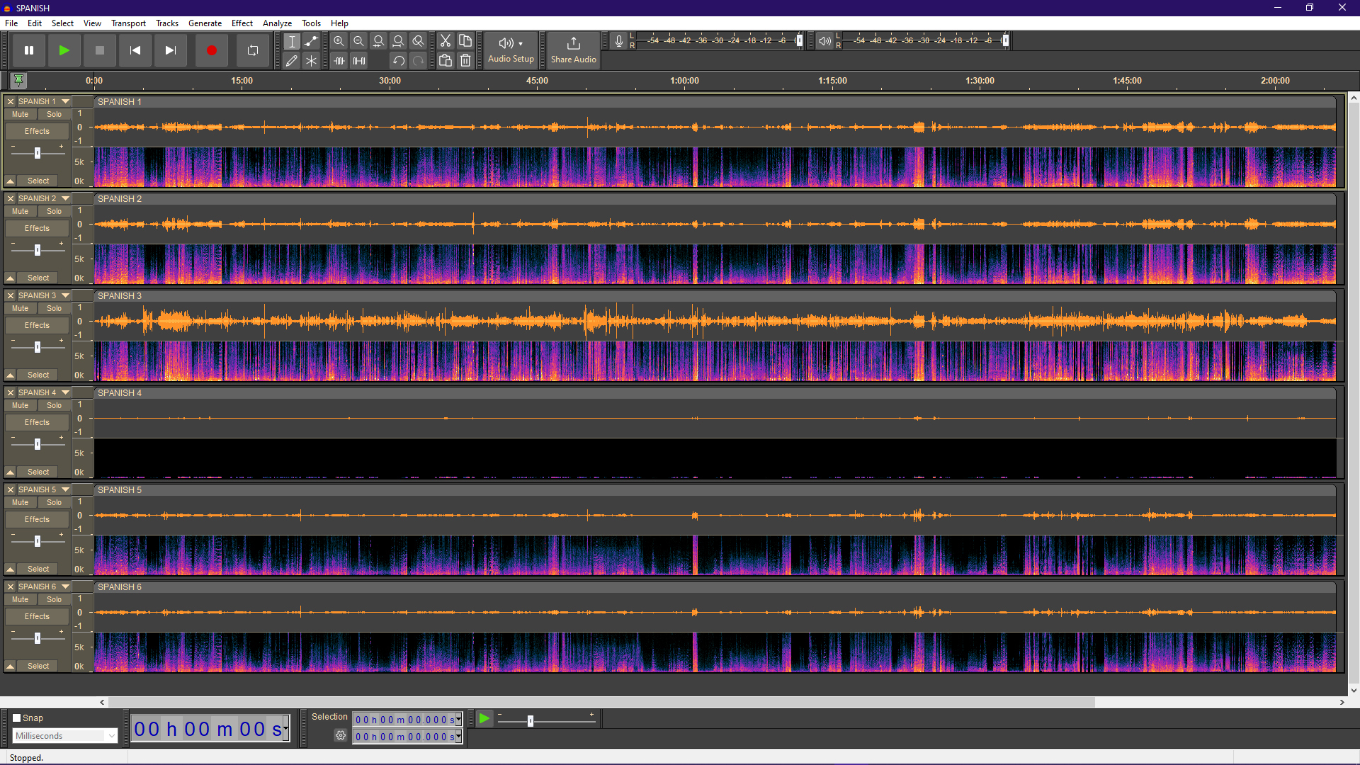Enable the Snap checkbox
This screenshot has height=765, width=1360.
(x=17, y=718)
